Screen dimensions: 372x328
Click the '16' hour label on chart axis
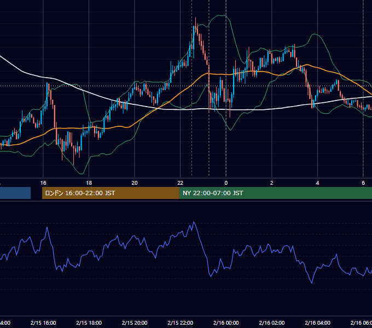43,183
